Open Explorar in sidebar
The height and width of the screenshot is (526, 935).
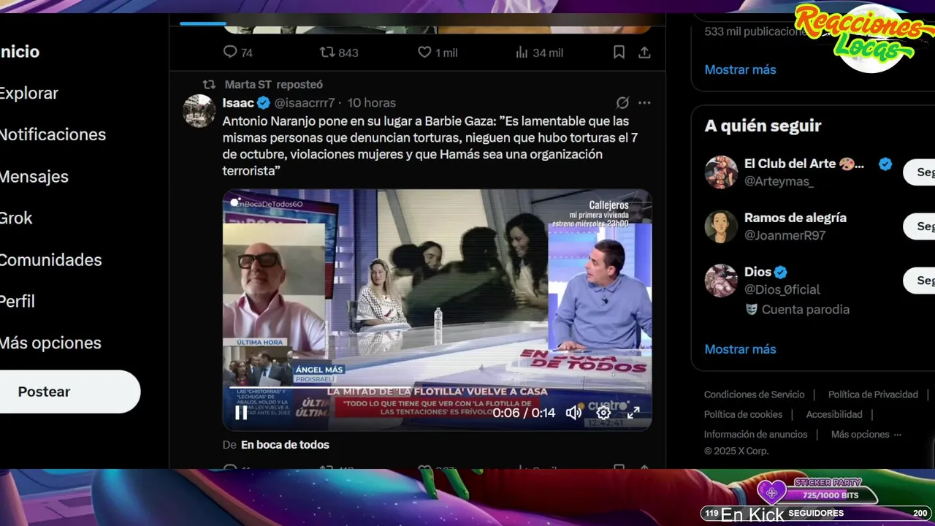point(29,94)
